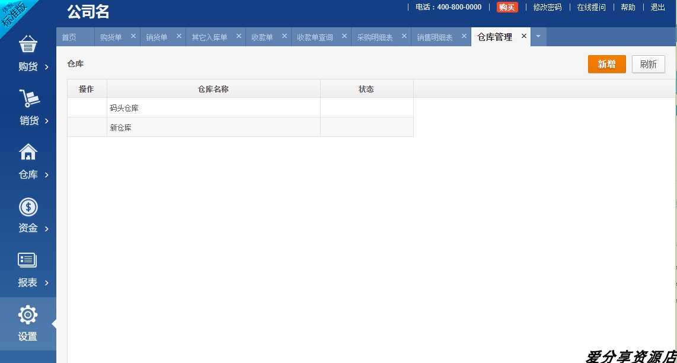Click the 操作 column header
This screenshot has height=363, width=677.
(87, 89)
